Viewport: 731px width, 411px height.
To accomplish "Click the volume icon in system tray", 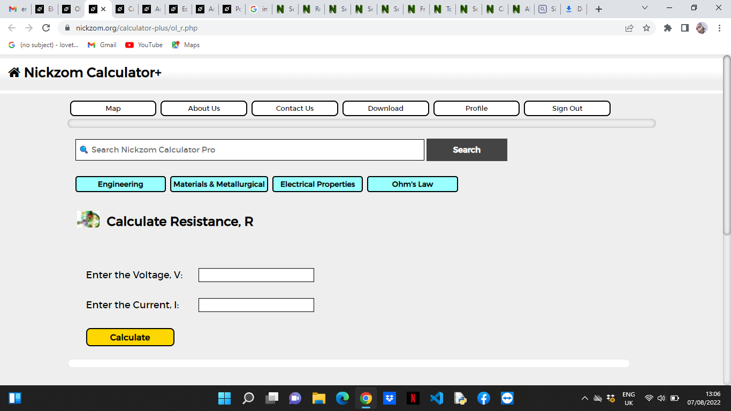I will [661, 398].
